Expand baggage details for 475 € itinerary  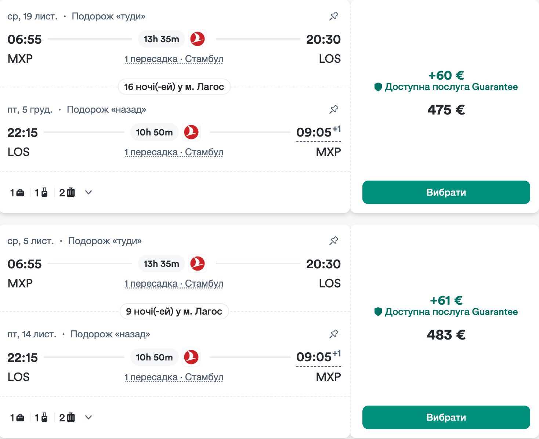(88, 192)
